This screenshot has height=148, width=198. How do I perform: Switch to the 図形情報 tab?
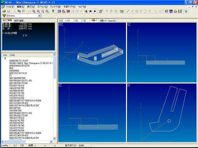pyautogui.click(x=19, y=20)
